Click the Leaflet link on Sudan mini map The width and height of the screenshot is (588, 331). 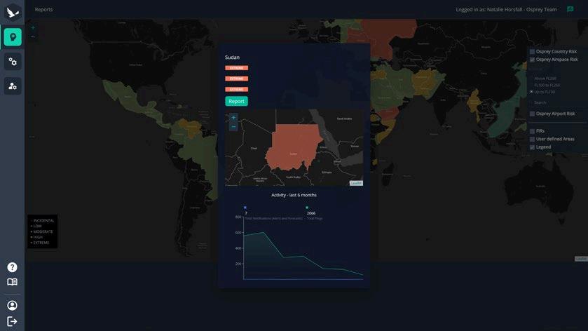(x=356, y=183)
